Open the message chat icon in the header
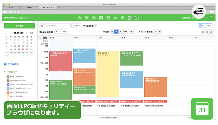 pos(87,18)
